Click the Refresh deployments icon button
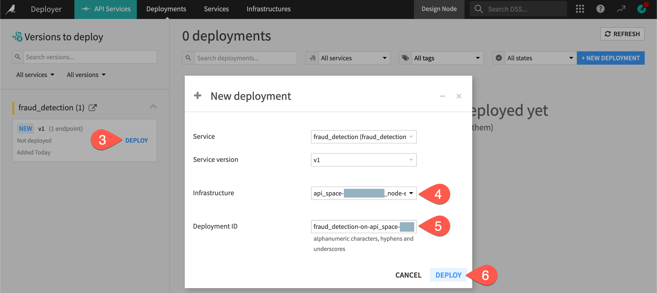Viewport: 657px width, 293px height. 622,34
